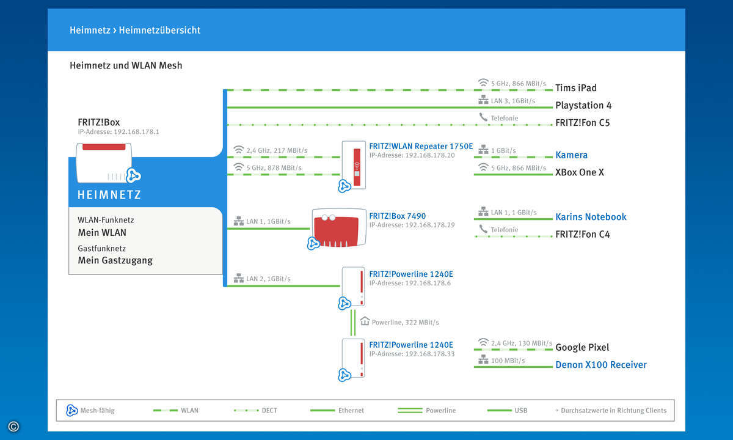733x440 pixels.
Task: Click the IP-Adresse: 192.168.178.29 text
Action: 412,226
